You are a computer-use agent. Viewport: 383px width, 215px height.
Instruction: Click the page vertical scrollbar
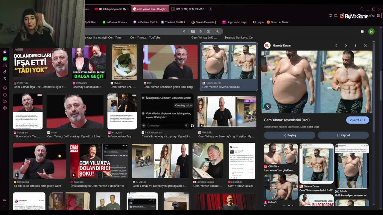click(381, 87)
